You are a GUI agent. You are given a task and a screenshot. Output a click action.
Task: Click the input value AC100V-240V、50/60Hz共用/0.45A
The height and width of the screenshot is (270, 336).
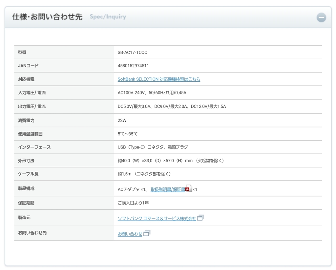pos(152,93)
